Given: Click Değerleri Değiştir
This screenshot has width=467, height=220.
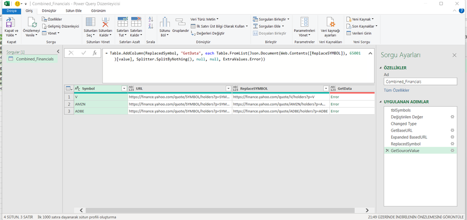Looking at the screenshot, I should [x=207, y=33].
